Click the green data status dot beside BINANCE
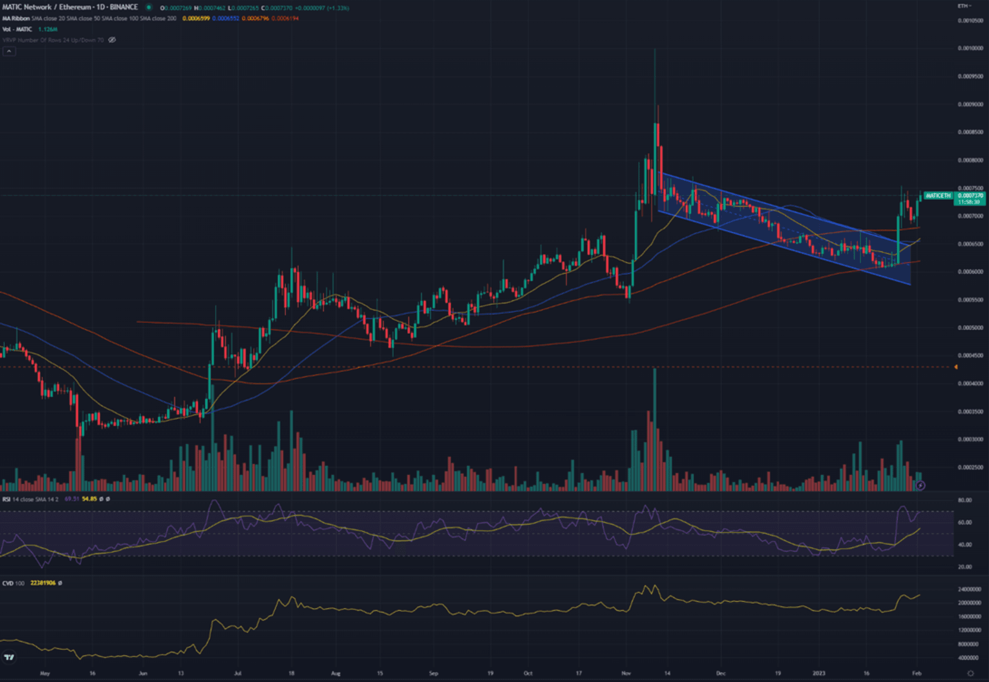 click(148, 7)
